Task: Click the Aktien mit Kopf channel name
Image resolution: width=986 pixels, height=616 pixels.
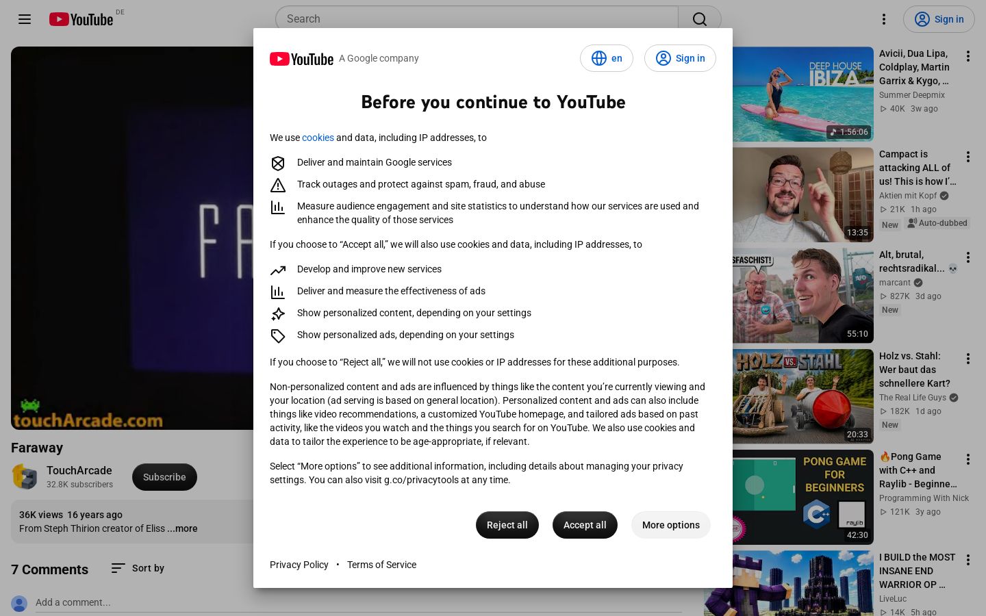Action: pos(908,196)
